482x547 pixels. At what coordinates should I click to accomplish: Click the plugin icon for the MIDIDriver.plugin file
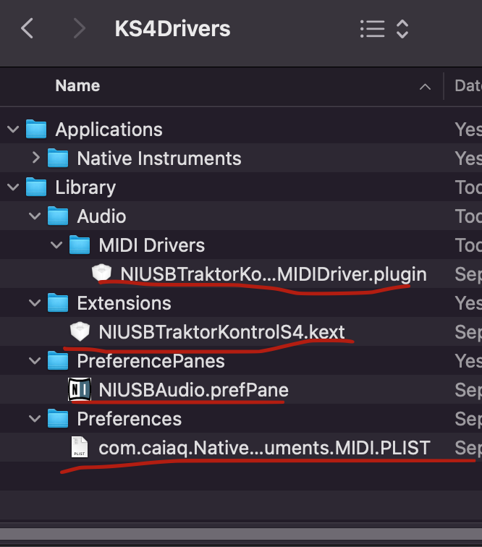pyautogui.click(x=101, y=274)
